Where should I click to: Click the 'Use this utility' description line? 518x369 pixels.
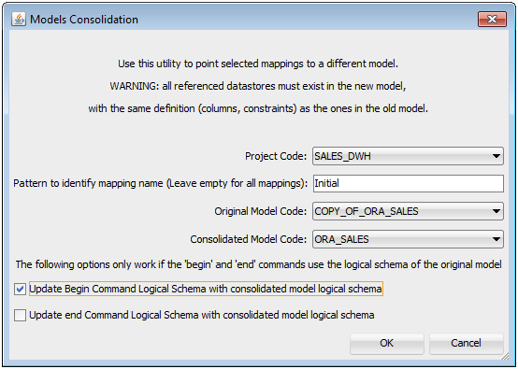point(258,64)
